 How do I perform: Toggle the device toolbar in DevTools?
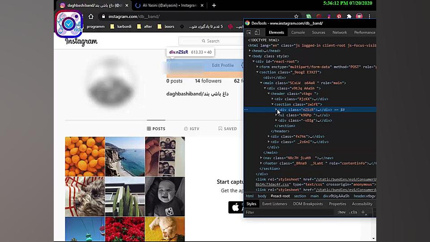257,32
